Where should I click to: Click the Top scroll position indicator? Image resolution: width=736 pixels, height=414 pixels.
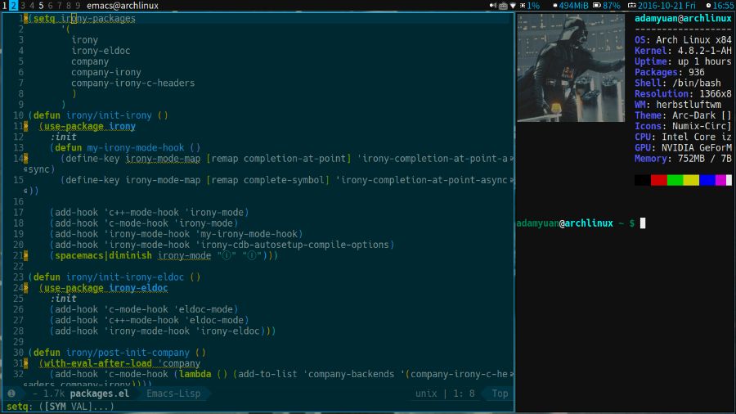[500, 394]
